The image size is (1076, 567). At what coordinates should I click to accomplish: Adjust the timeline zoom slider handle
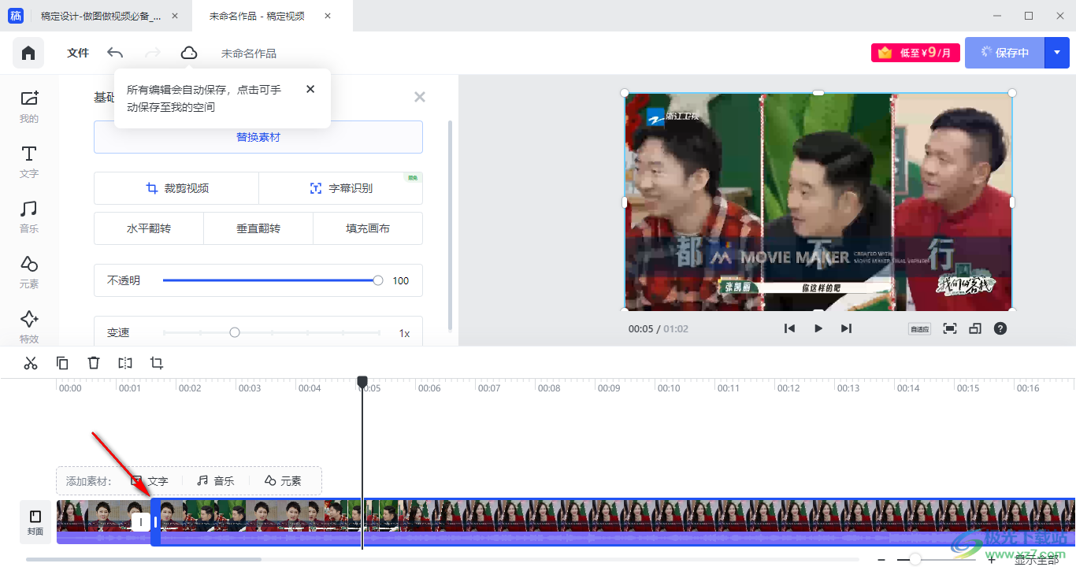click(915, 560)
